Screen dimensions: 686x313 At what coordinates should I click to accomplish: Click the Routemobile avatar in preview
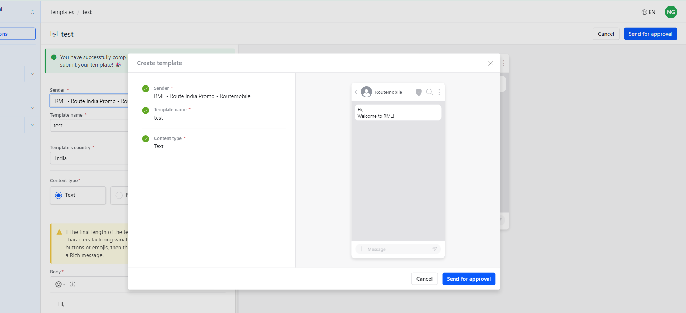pyautogui.click(x=366, y=92)
